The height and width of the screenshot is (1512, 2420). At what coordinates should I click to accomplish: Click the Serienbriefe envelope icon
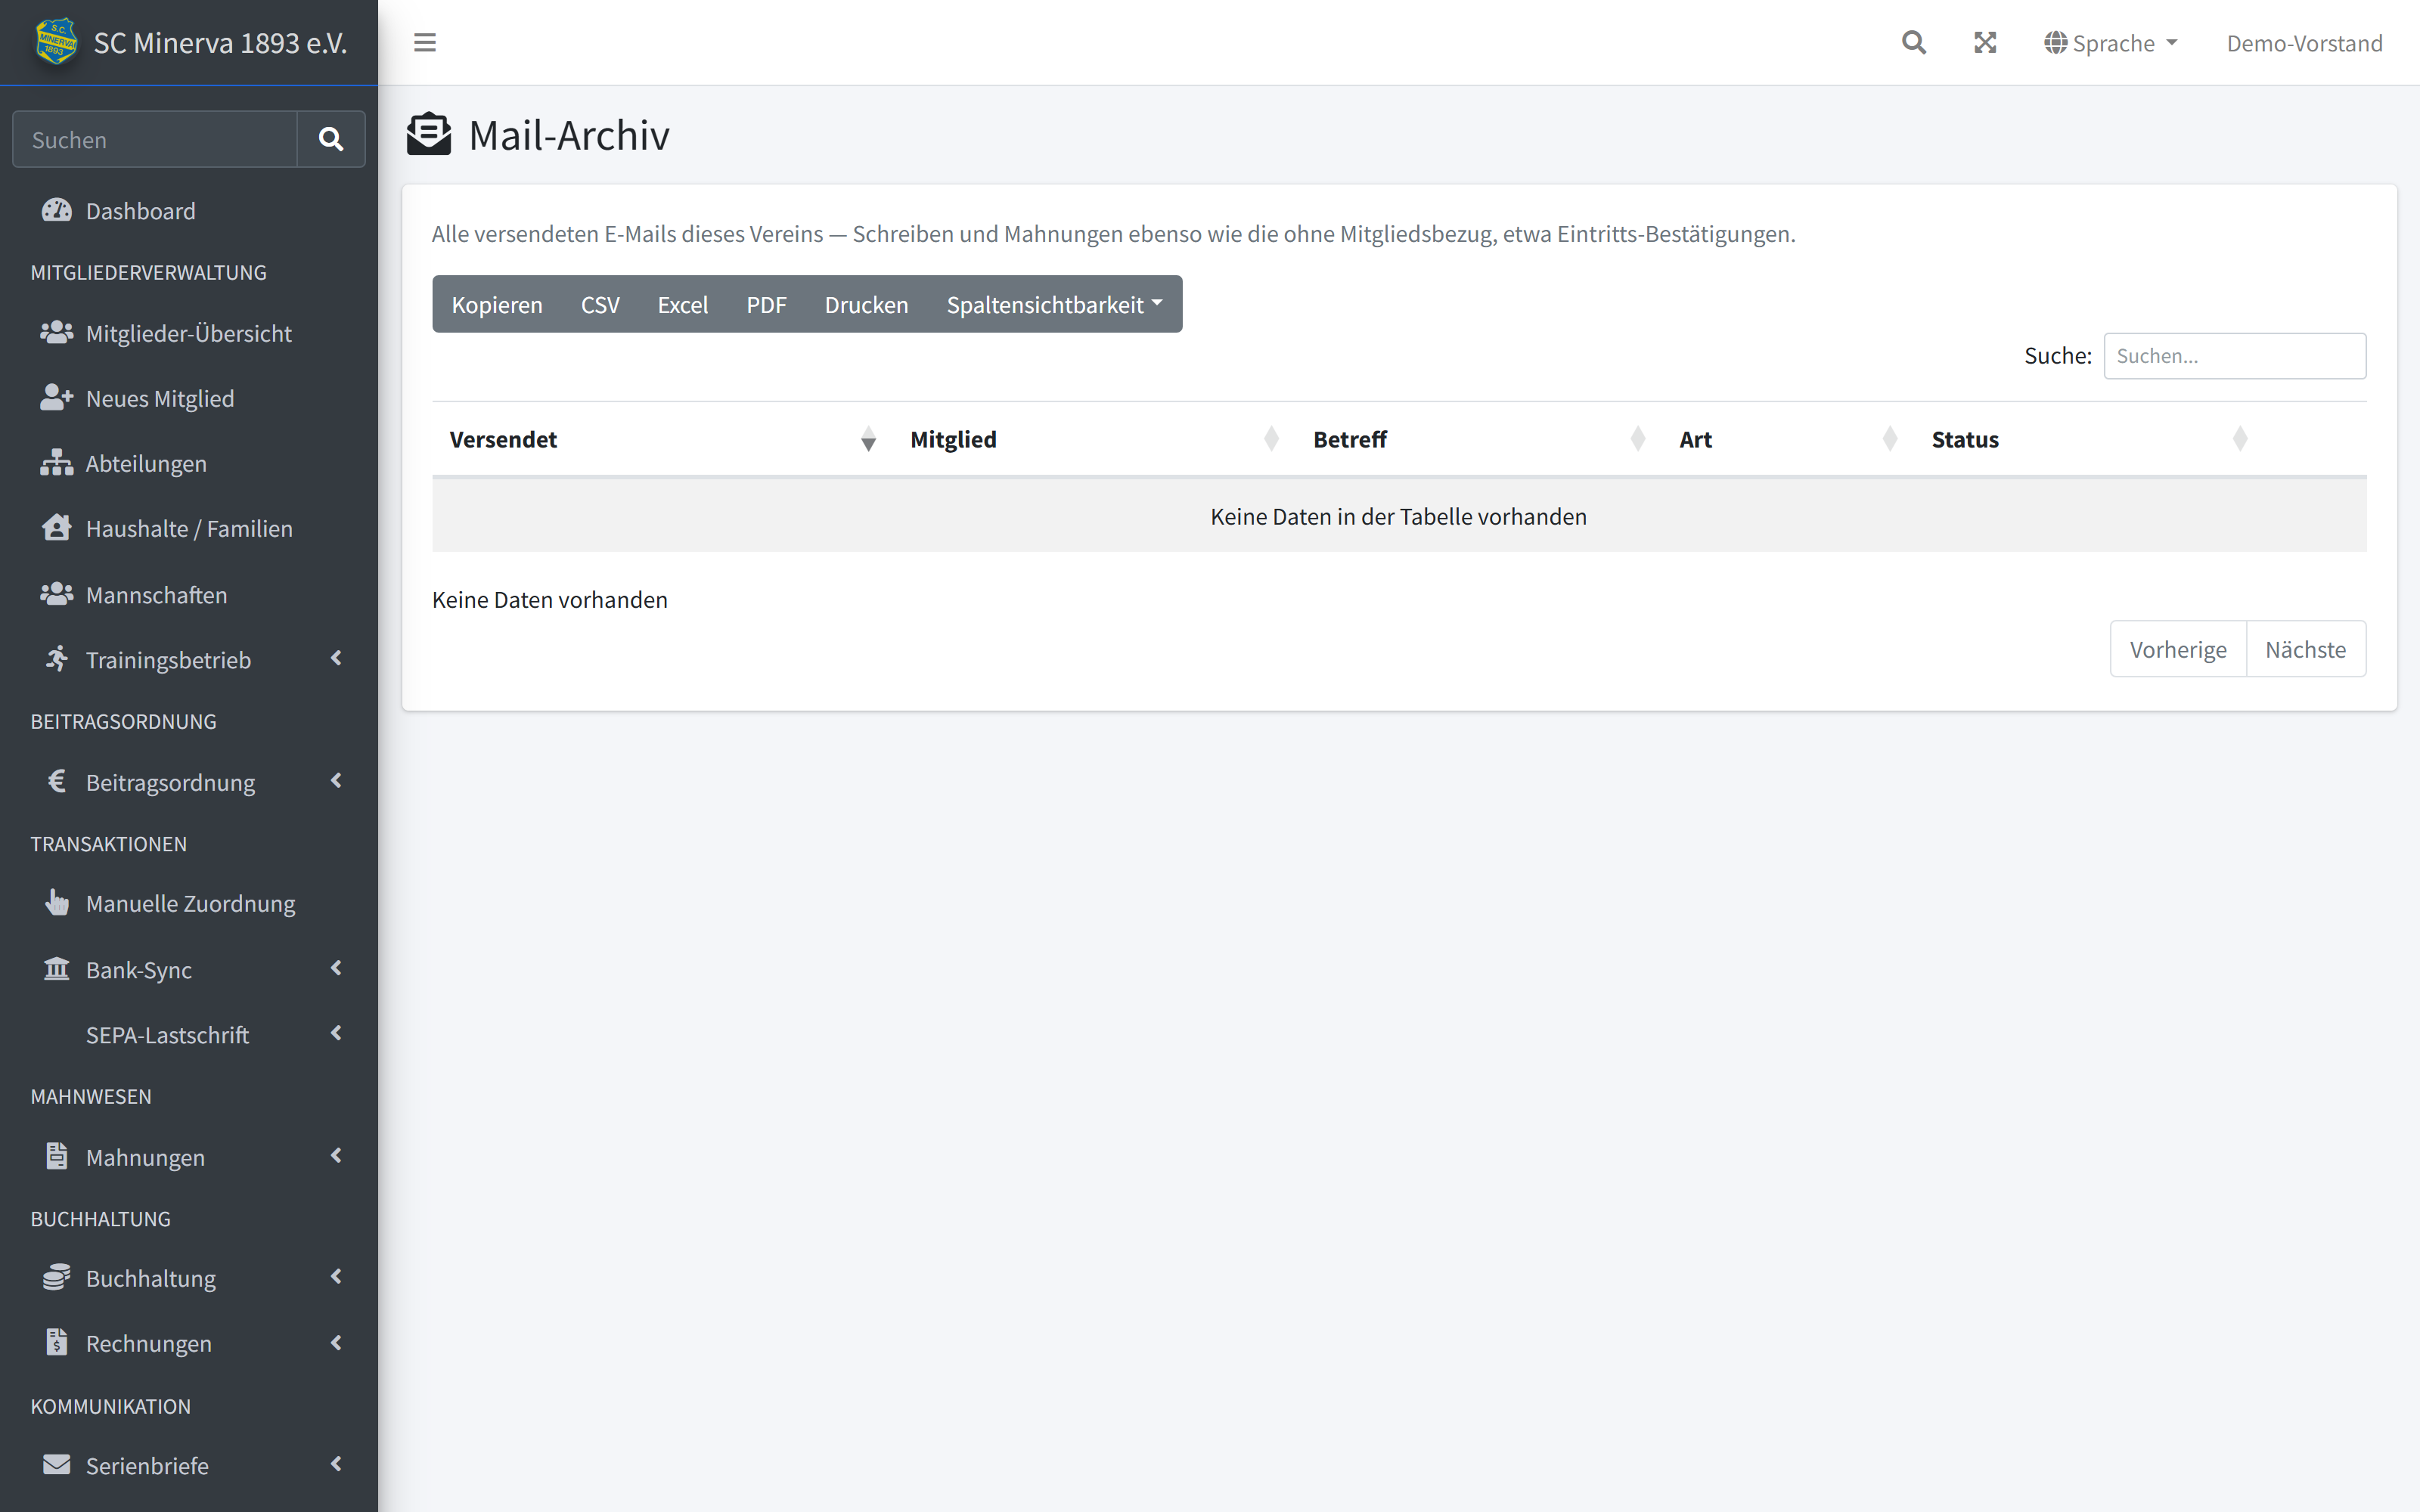(57, 1464)
